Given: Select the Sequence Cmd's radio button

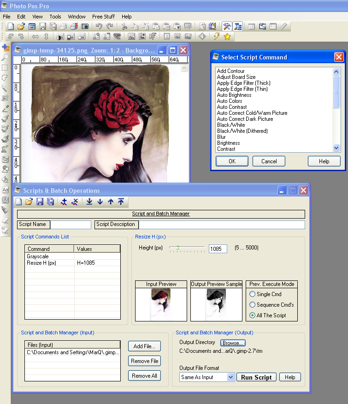Looking at the screenshot, I should (x=253, y=304).
